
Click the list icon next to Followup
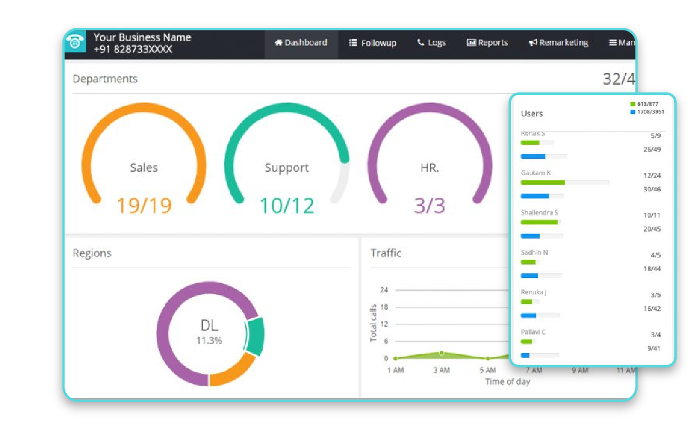click(353, 43)
